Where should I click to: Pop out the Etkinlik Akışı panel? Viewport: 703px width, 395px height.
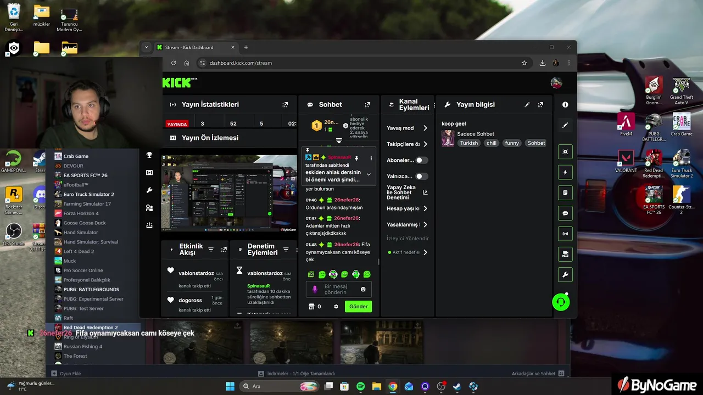coord(224,250)
